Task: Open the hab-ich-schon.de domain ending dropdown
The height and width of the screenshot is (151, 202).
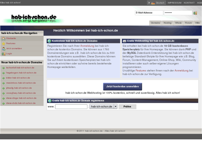Action: (103, 107)
